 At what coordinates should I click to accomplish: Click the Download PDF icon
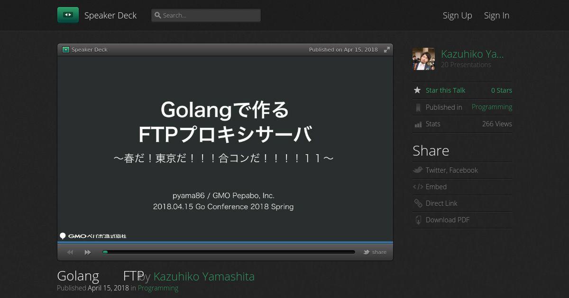(x=418, y=220)
